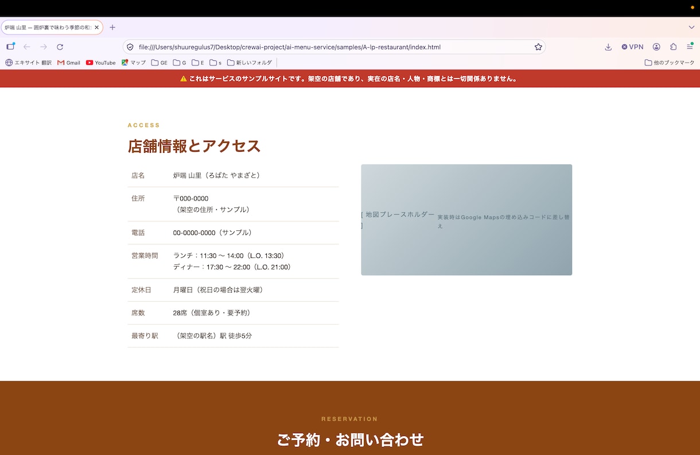Open a new tab with plus button

coord(112,27)
